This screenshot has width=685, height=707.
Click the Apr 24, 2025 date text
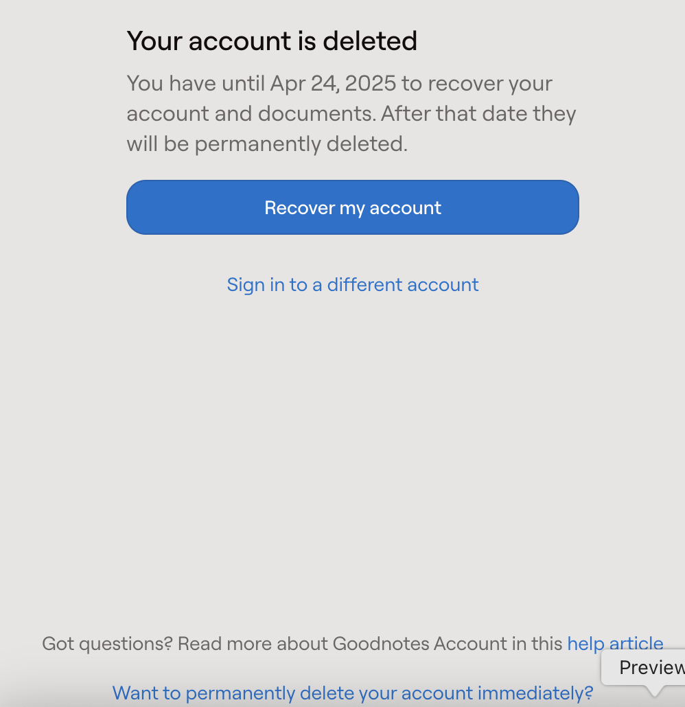333,84
